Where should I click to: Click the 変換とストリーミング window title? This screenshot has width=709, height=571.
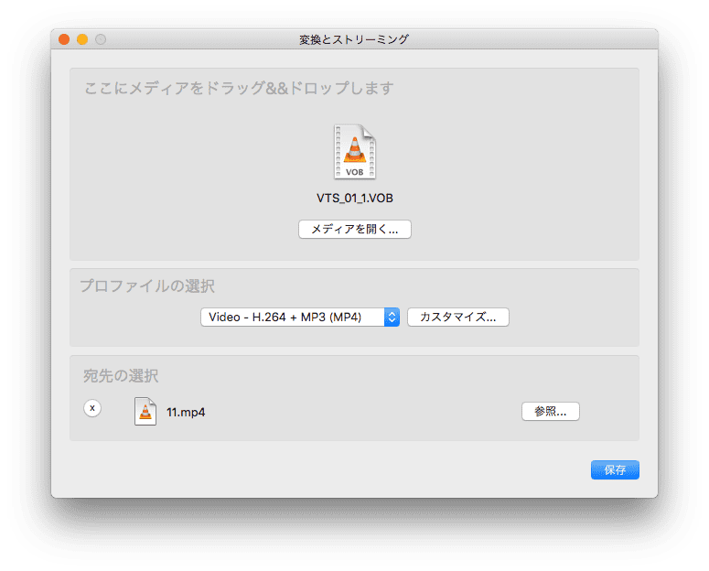pos(354,40)
